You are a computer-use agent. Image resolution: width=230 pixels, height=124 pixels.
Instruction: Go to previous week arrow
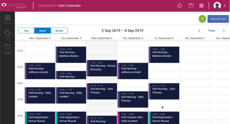click(x=199, y=31)
